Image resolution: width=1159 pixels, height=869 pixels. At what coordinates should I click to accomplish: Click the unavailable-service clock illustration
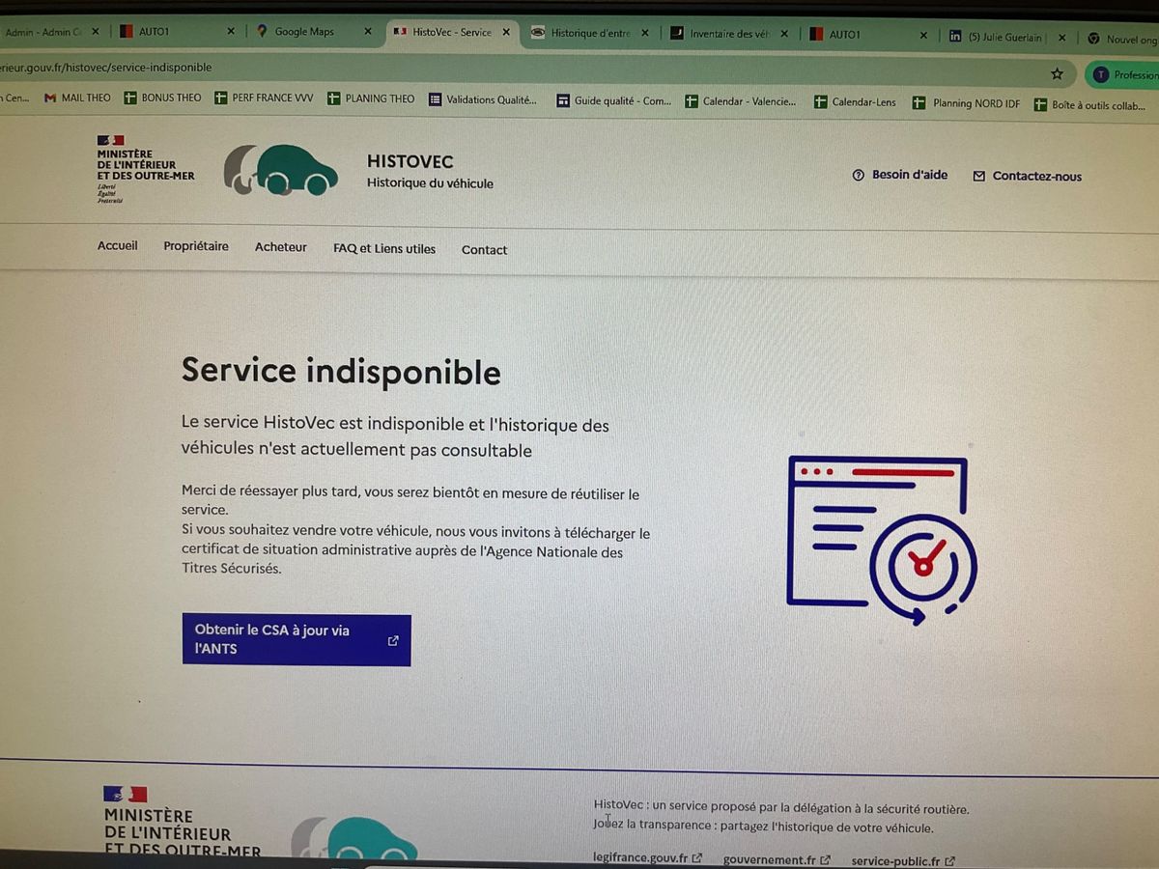(882, 539)
